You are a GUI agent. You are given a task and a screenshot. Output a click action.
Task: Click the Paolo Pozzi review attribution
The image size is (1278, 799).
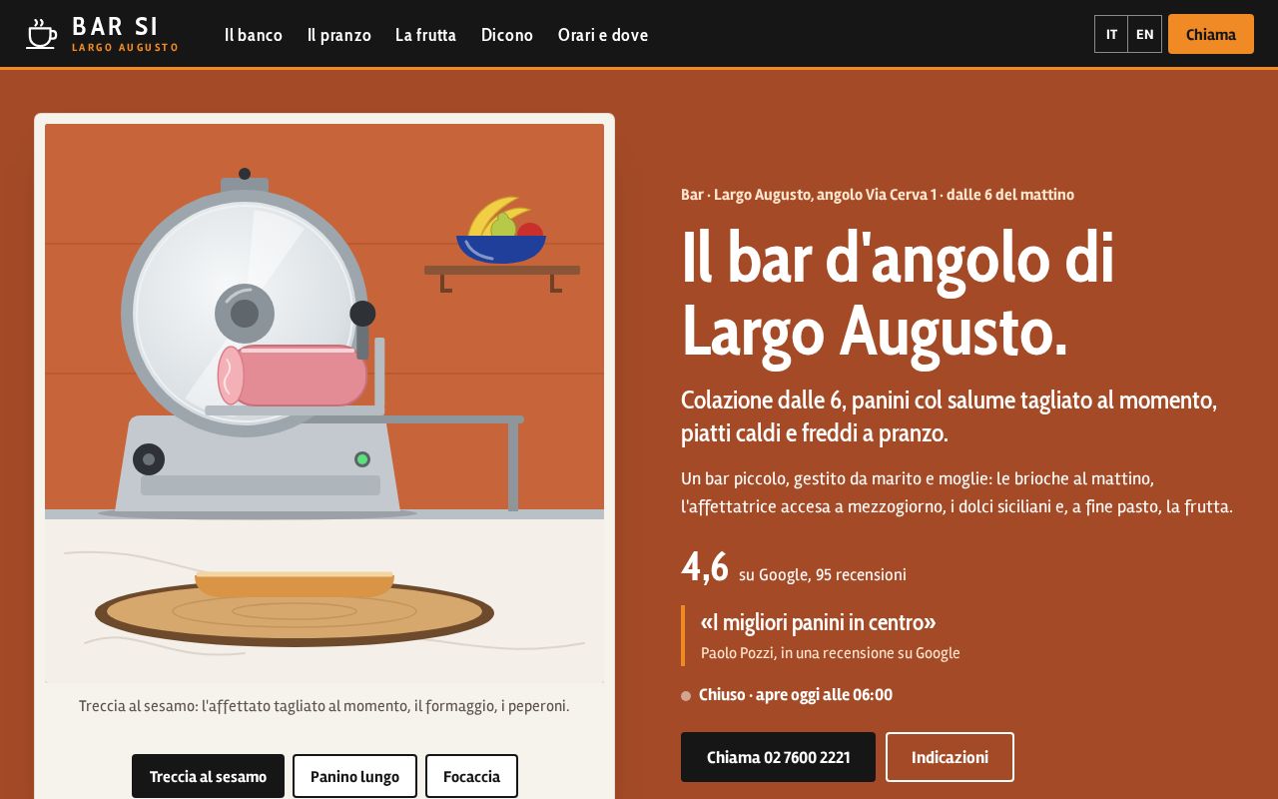[831, 653]
